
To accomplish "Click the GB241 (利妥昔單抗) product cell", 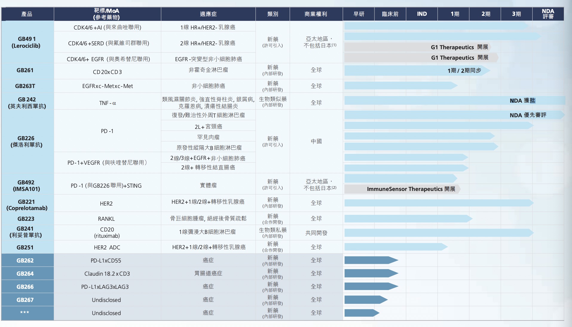I will click(27, 232).
